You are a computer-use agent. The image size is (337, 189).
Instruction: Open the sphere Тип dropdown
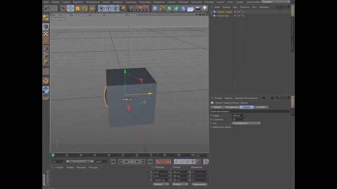pyautogui.click(x=246, y=123)
